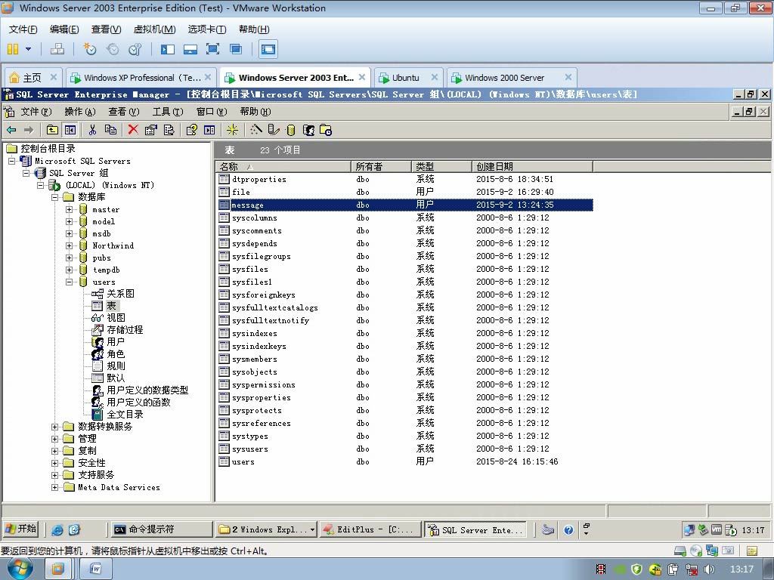Collapse the Microsoft SQL Servers node

[x=12, y=161]
